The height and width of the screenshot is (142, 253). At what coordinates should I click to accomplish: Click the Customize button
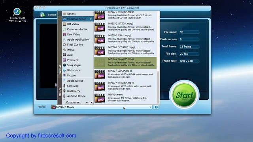tap(73, 103)
